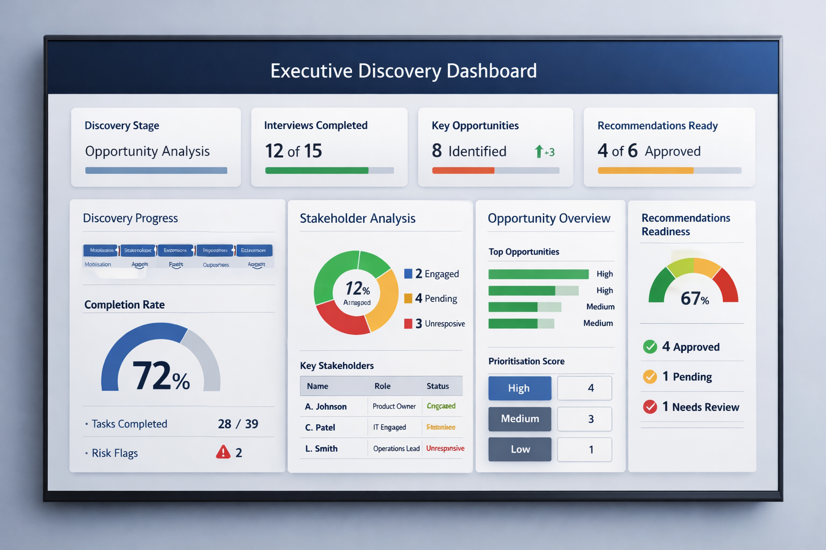Screen dimensions: 826x550
Task: Click the red Risk Flags warning triangle
Action: (223, 452)
